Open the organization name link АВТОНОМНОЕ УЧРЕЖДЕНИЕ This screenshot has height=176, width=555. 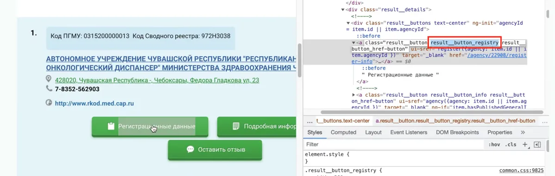click(x=171, y=64)
